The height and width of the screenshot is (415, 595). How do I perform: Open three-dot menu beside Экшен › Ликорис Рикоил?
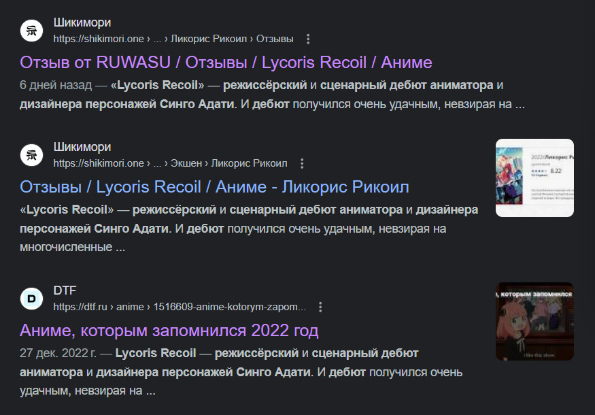[x=302, y=163]
